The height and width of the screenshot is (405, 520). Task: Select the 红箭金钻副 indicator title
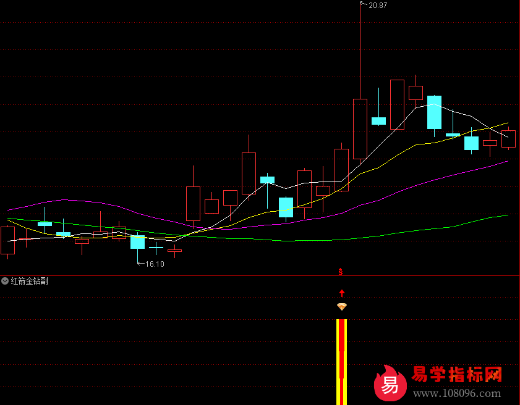pyautogui.click(x=29, y=281)
